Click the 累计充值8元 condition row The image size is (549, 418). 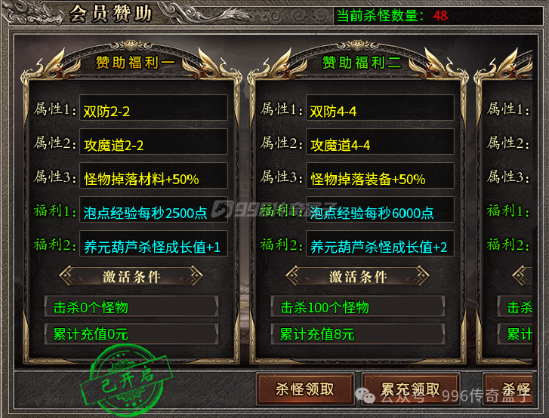[358, 333]
